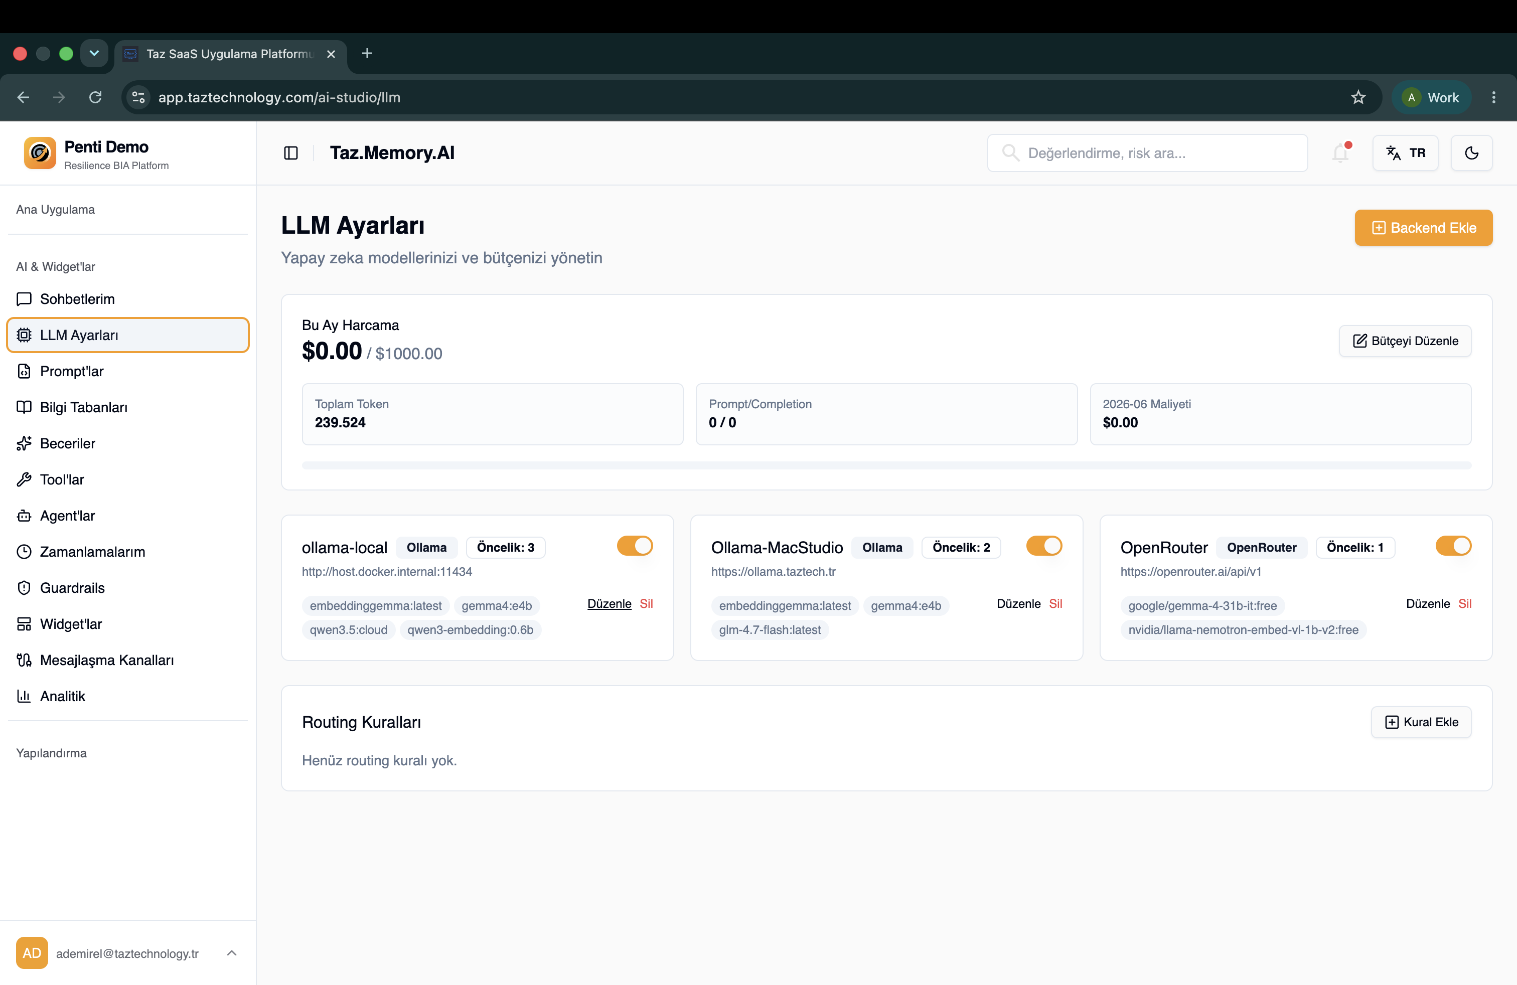Turn off the OpenRouter backend
1517x985 pixels.
point(1453,546)
